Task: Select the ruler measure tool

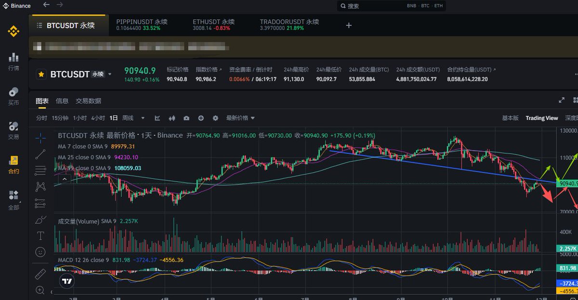Action: [40, 275]
